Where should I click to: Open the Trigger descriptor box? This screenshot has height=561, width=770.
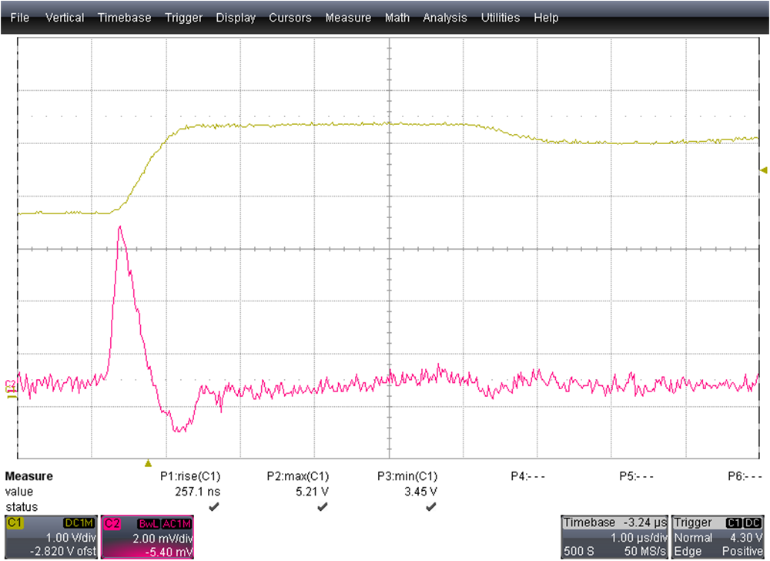pos(718,536)
